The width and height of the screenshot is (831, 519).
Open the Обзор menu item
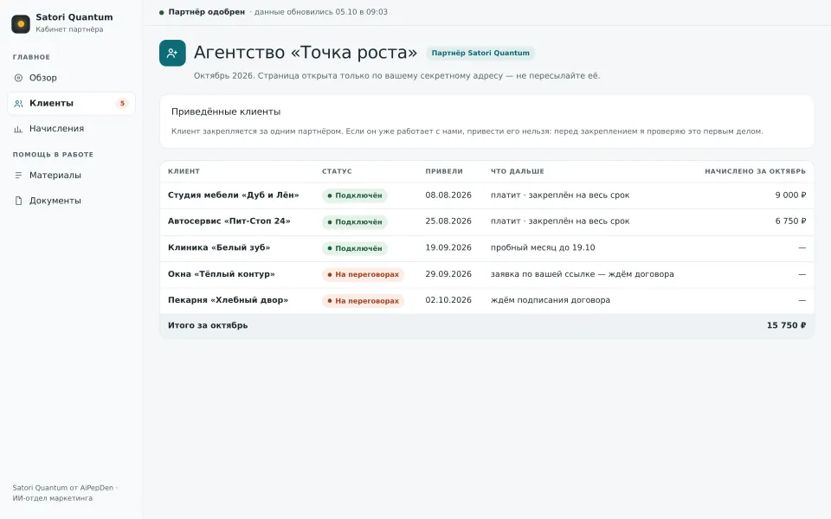pyautogui.click(x=71, y=78)
